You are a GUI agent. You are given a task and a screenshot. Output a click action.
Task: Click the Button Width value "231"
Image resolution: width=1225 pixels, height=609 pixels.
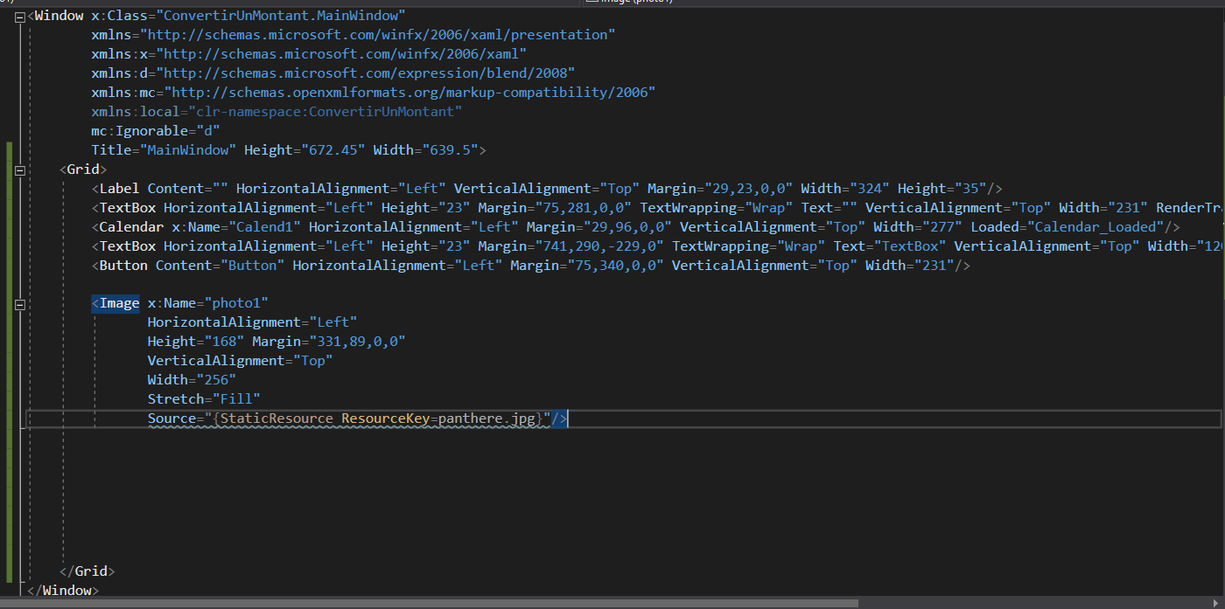933,266
